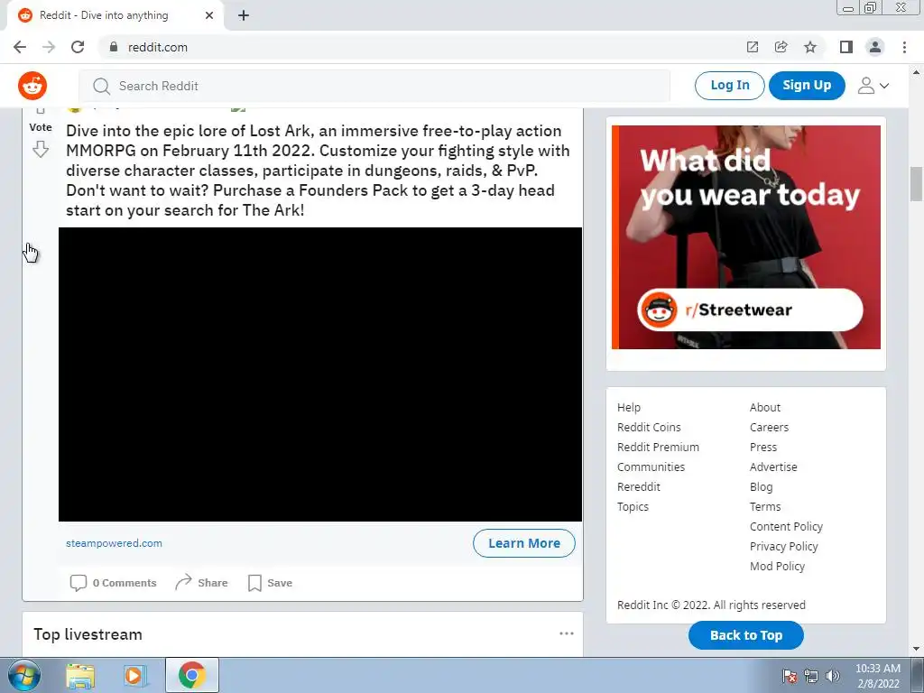Click the Reddit Snoo logo
This screenshot has width=924, height=693.
click(x=32, y=86)
